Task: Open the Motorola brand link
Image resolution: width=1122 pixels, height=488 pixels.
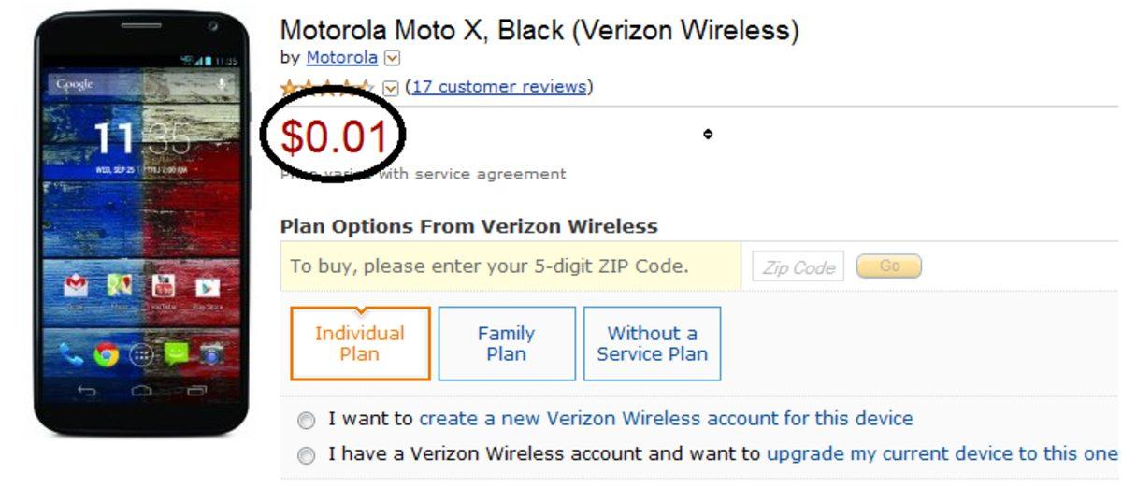Action: [342, 57]
